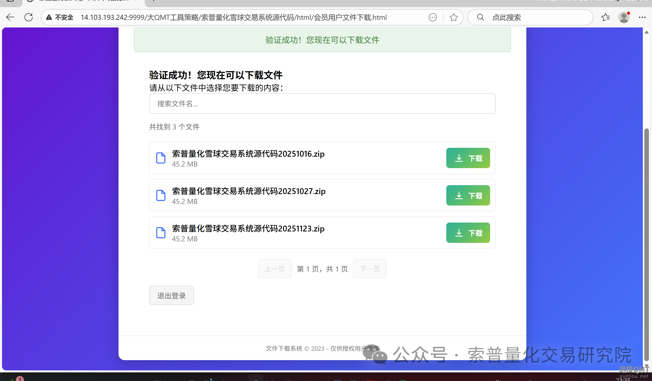Image resolution: width=652 pixels, height=381 pixels.
Task: Open the favorites list icon
Action: click(x=605, y=17)
